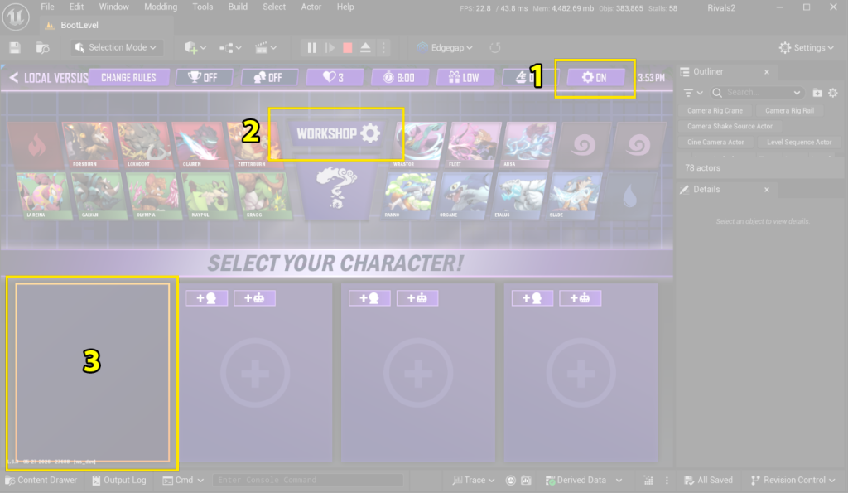
Task: Click the console command input field
Action: click(308, 480)
